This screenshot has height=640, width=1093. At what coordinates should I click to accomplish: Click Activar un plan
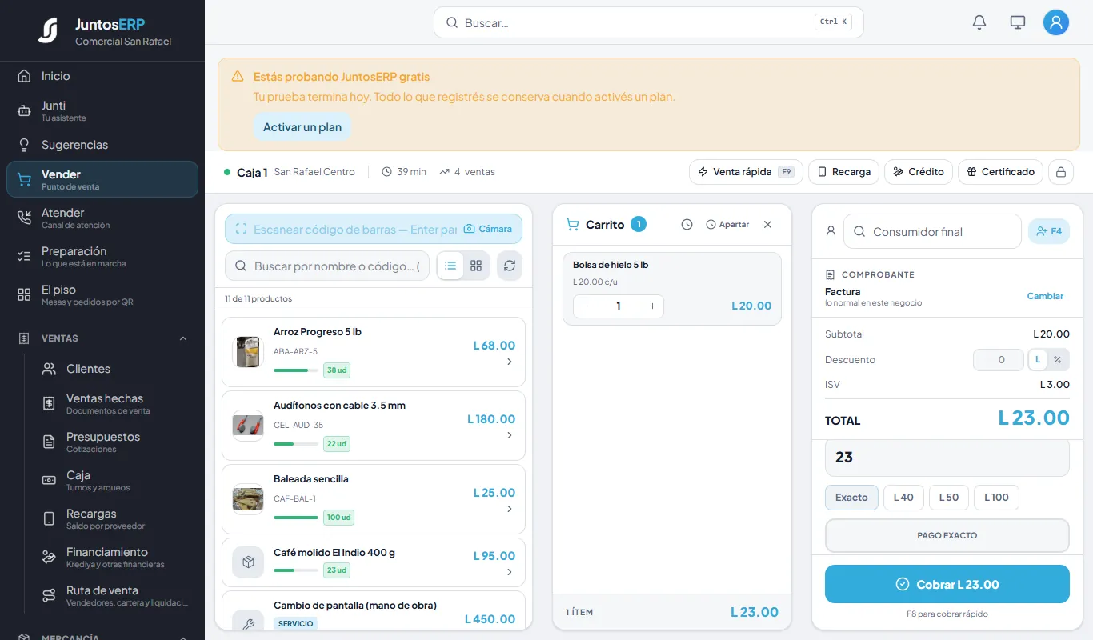coord(302,127)
